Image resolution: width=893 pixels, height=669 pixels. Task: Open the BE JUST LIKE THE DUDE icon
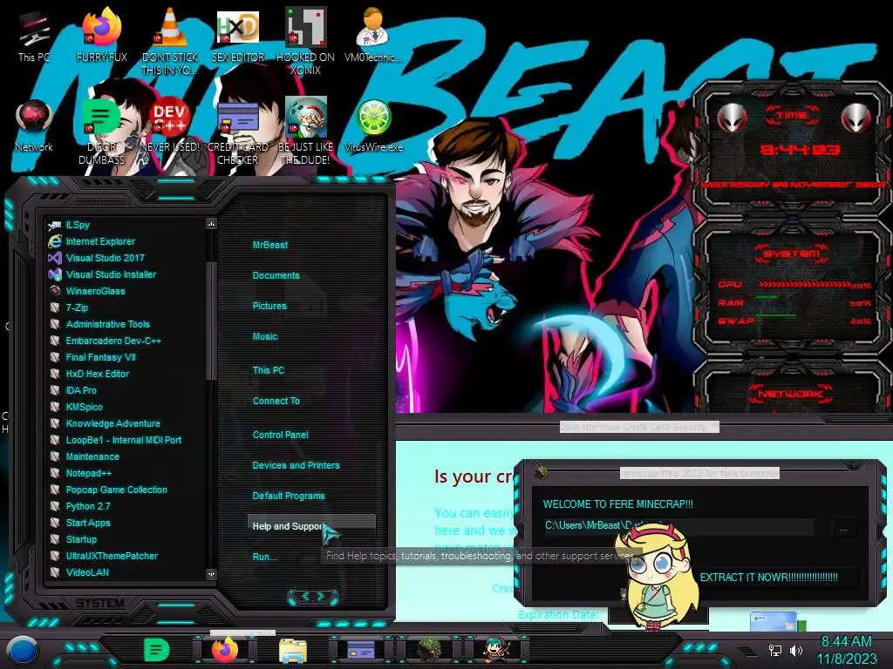306,132
